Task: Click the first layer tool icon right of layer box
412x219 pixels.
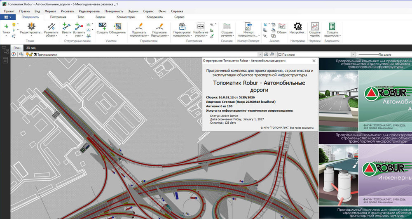Action: coord(266,54)
